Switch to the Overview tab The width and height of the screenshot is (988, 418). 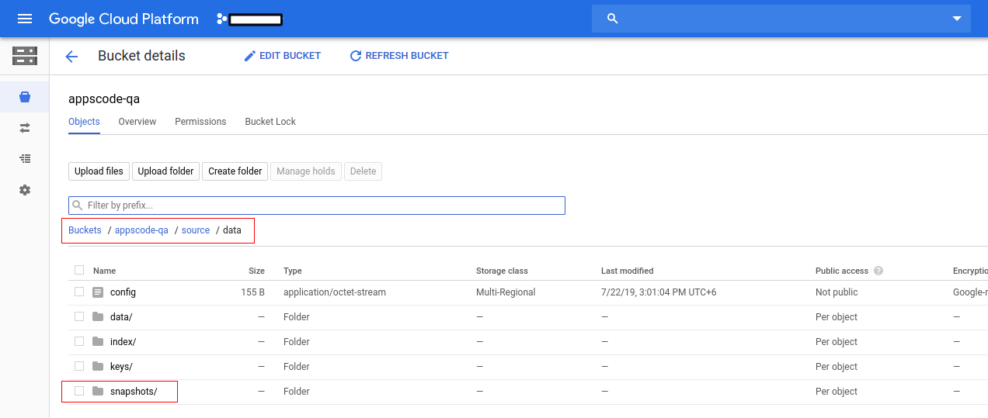(137, 122)
